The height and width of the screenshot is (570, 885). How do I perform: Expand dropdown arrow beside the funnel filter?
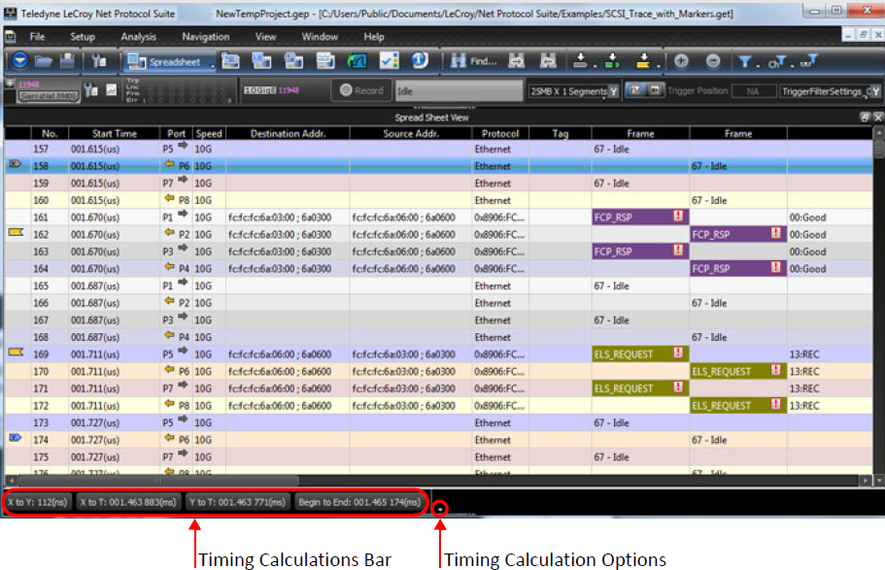pos(758,65)
